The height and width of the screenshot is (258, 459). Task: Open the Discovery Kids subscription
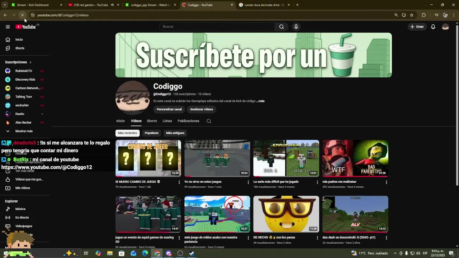(24, 80)
